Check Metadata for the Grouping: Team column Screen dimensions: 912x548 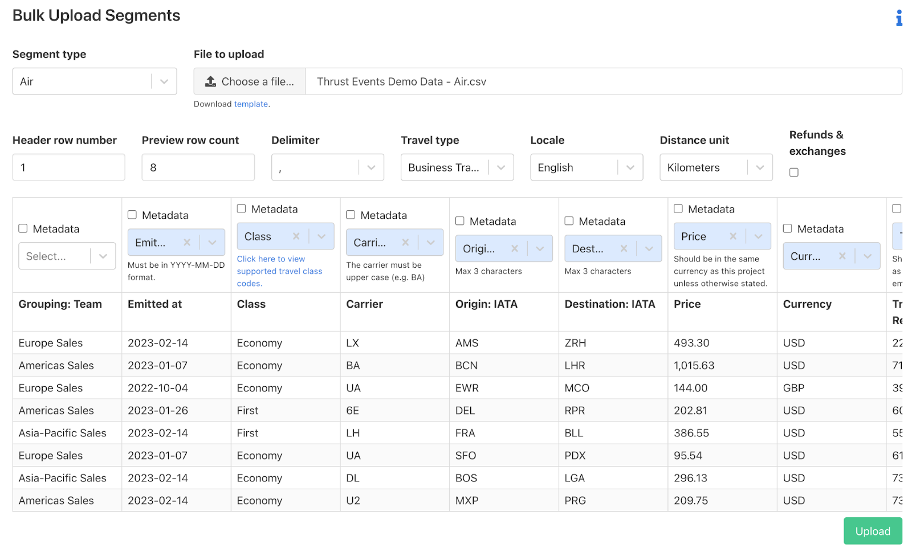pyautogui.click(x=23, y=228)
